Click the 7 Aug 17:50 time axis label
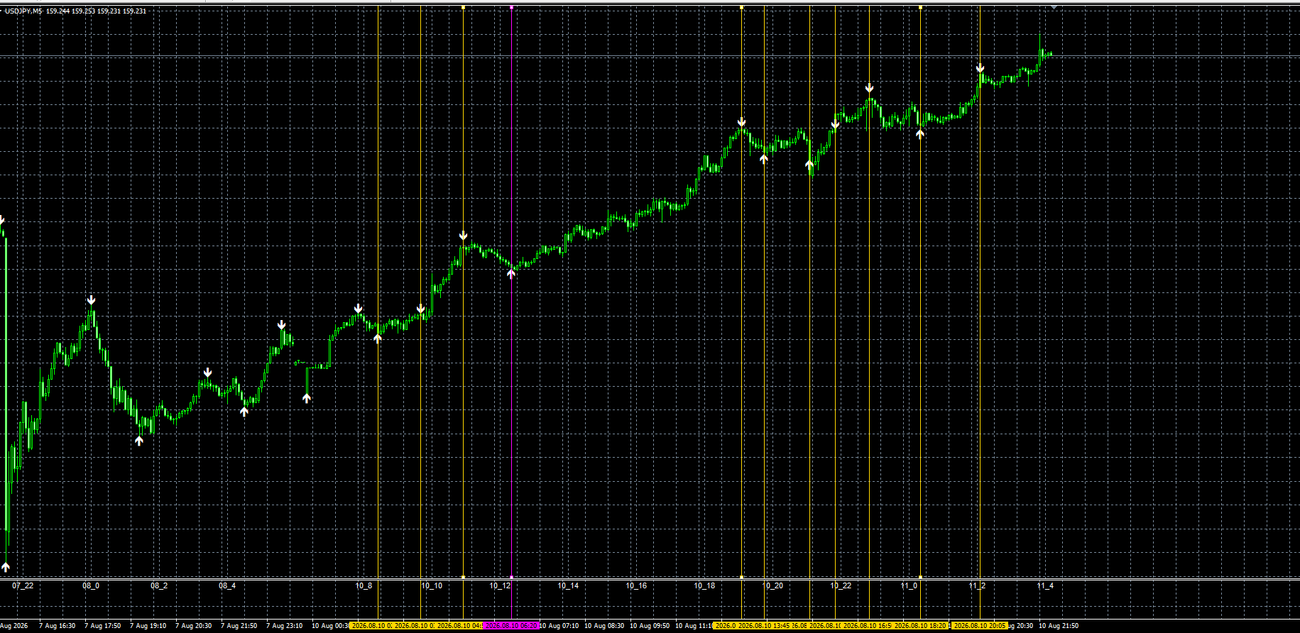 click(103, 626)
